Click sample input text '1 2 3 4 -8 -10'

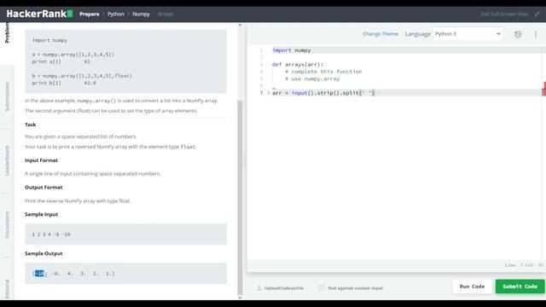pyautogui.click(x=51, y=235)
